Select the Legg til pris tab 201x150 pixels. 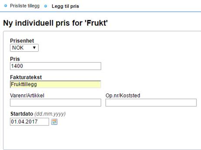click(65, 6)
